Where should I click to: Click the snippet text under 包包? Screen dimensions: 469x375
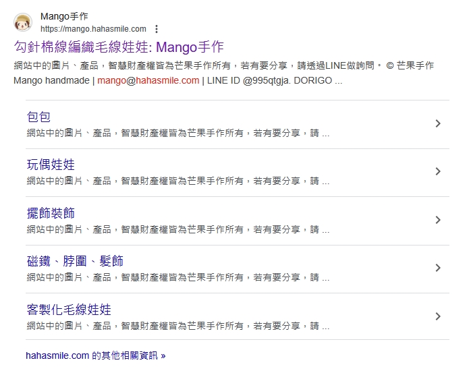click(178, 133)
